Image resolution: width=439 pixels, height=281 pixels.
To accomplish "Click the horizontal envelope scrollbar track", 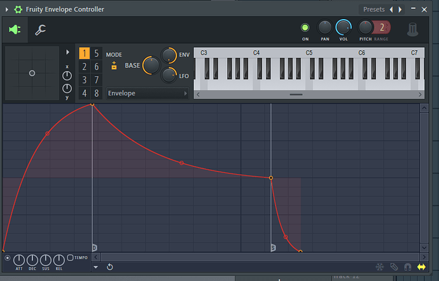I will 260,257.
